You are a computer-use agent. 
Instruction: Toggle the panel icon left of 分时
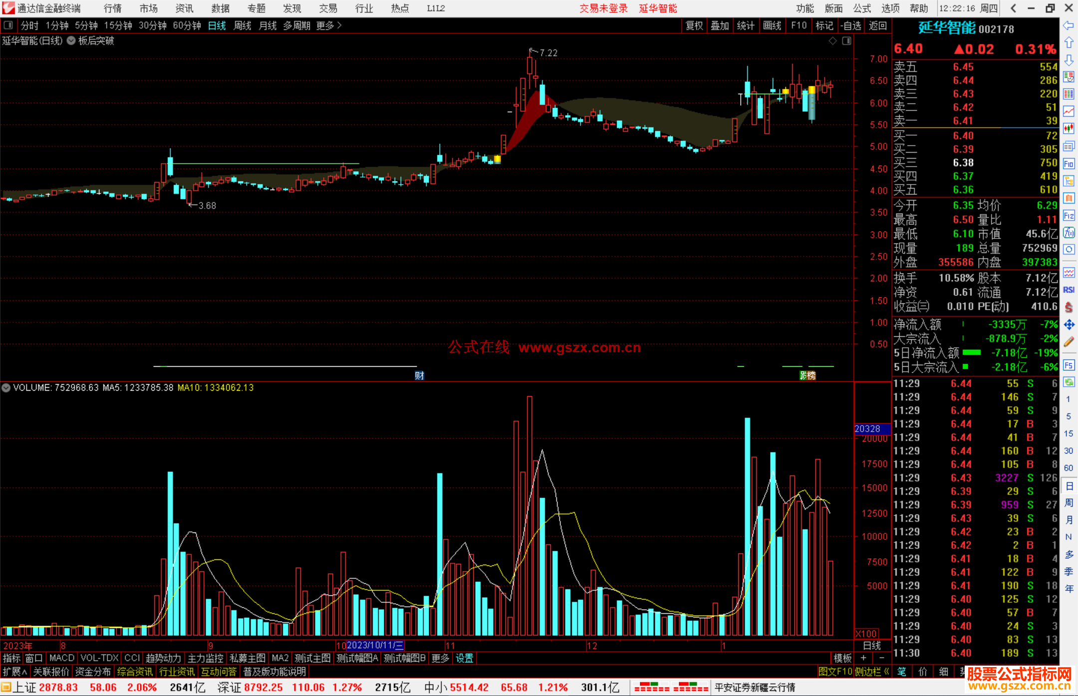[x=8, y=25]
